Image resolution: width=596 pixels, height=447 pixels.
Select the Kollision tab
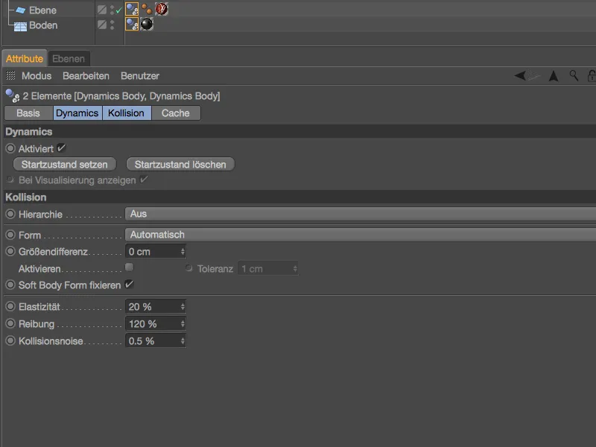coord(126,113)
